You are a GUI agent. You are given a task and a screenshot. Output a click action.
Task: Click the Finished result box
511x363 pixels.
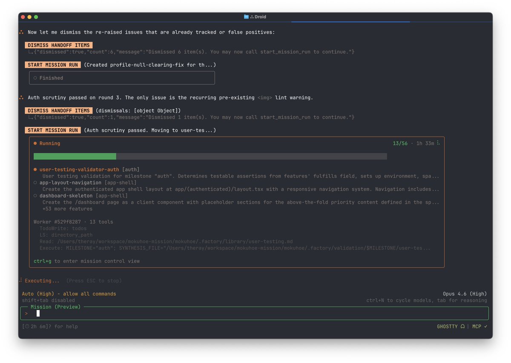(122, 78)
